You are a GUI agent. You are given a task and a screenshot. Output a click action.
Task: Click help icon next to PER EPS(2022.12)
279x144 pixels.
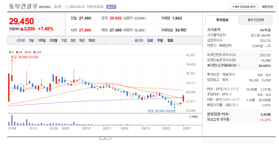click(237, 89)
